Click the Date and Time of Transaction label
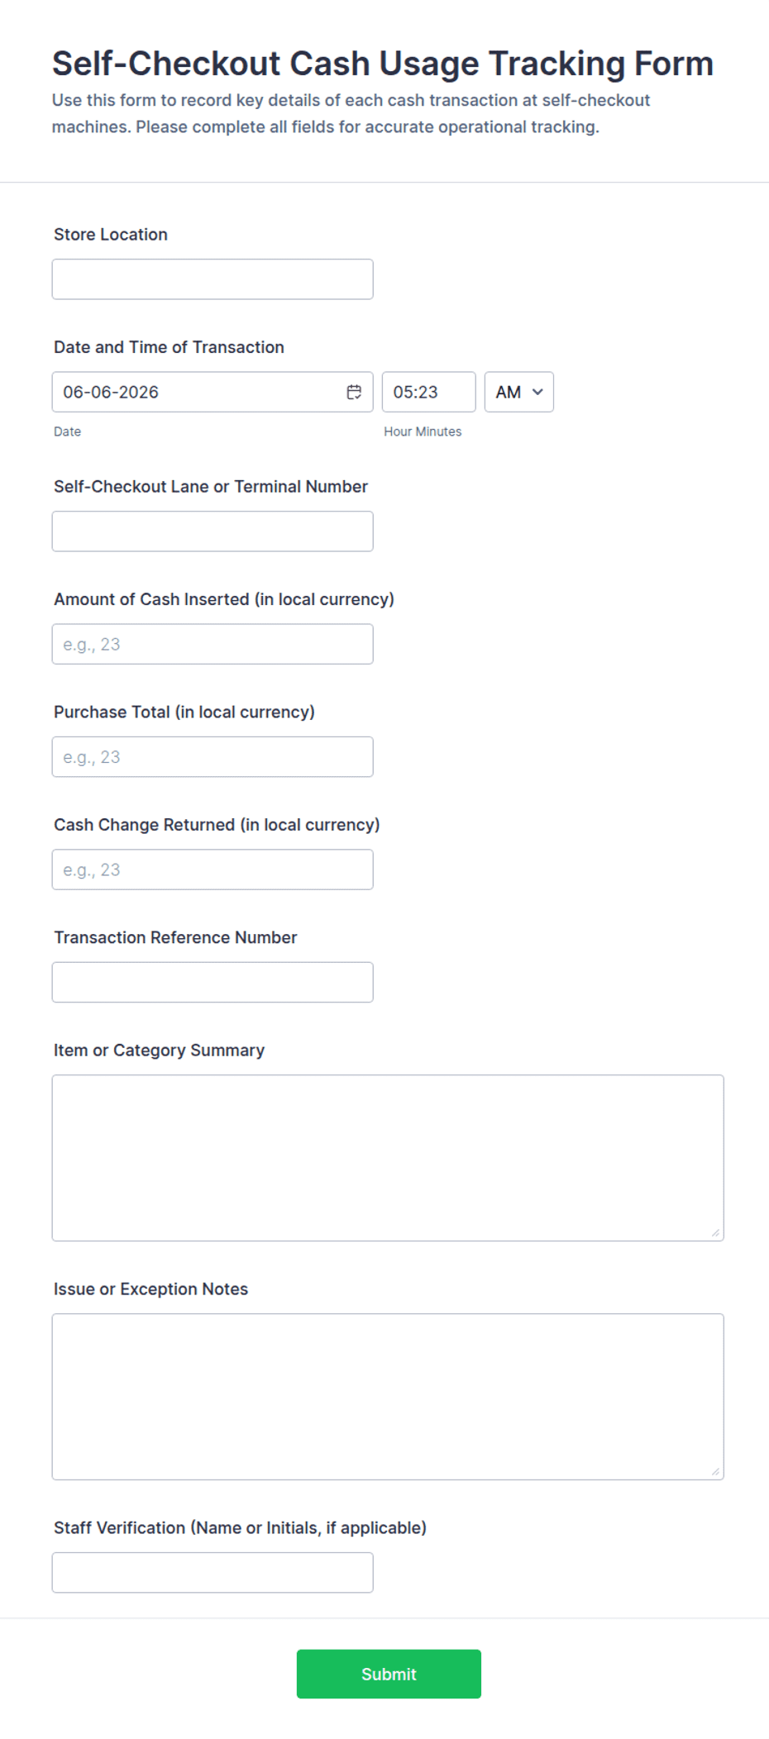Viewport: 769px width, 1739px height. [x=169, y=347]
